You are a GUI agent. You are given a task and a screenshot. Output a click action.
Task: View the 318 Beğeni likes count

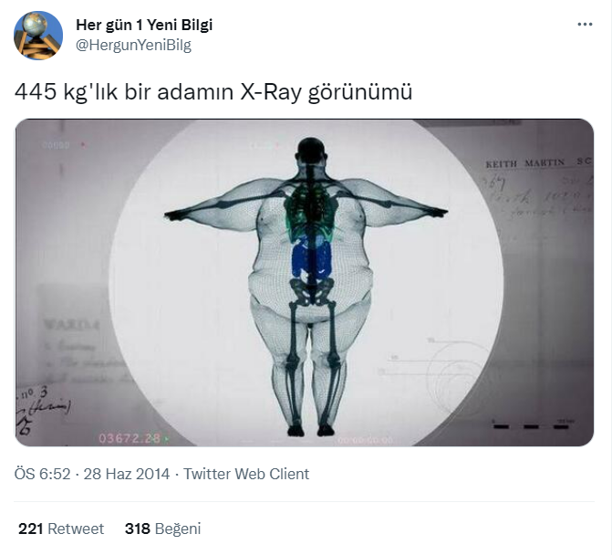(162, 529)
